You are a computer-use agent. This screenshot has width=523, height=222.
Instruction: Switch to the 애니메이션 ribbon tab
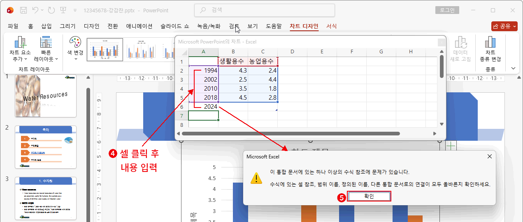click(139, 26)
